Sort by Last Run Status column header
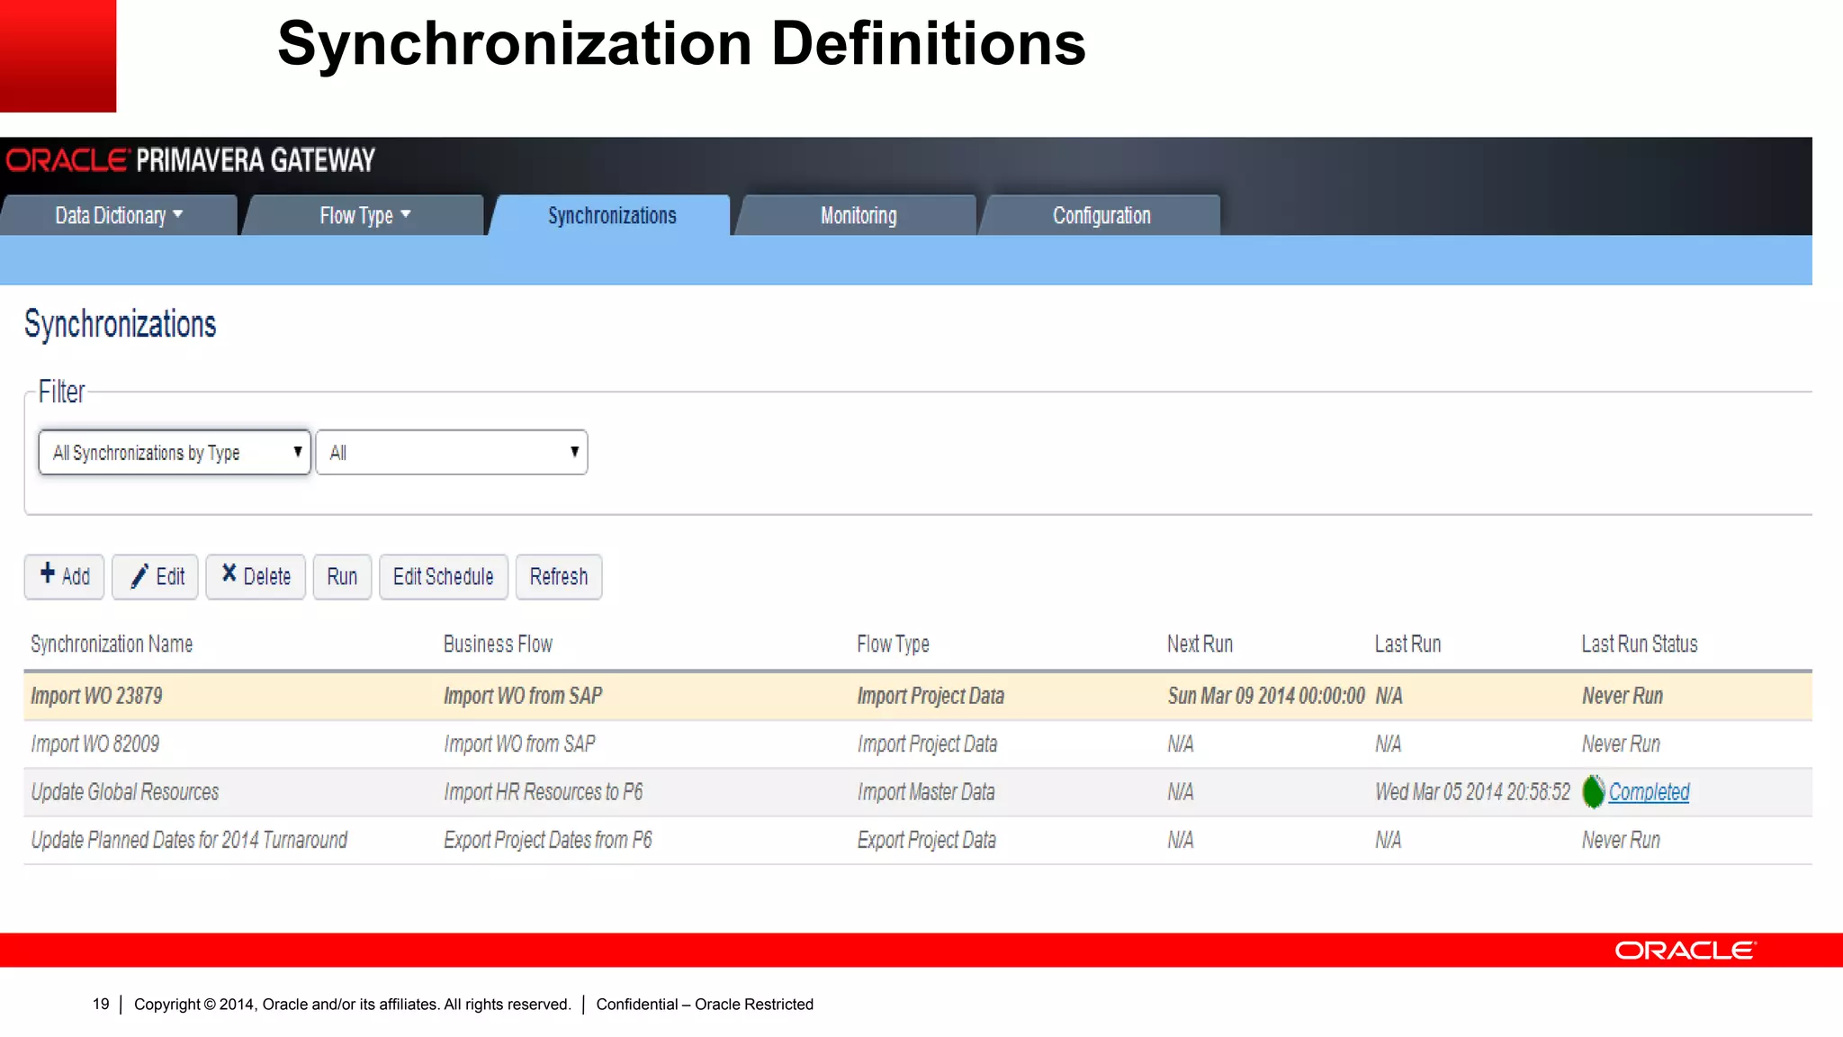The width and height of the screenshot is (1843, 1037). (1640, 644)
